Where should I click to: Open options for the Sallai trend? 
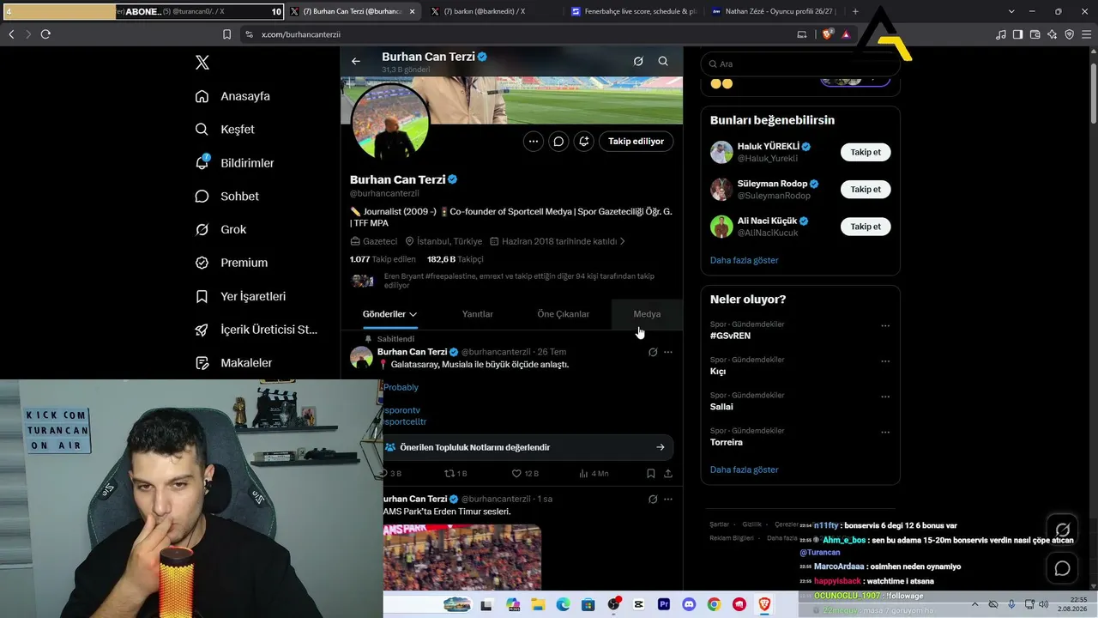click(x=885, y=397)
